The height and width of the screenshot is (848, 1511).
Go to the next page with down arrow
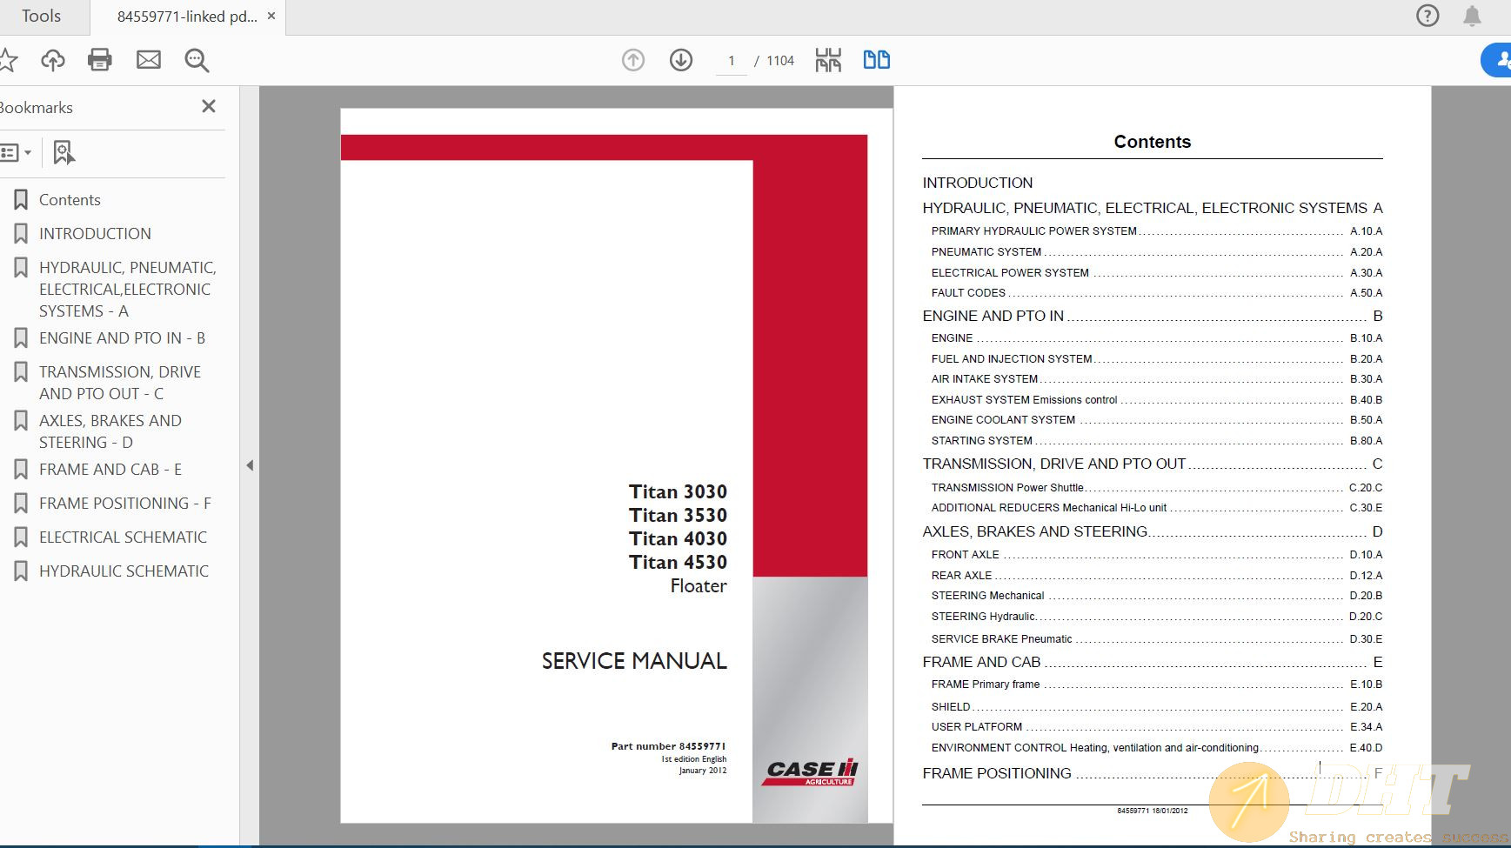point(682,60)
